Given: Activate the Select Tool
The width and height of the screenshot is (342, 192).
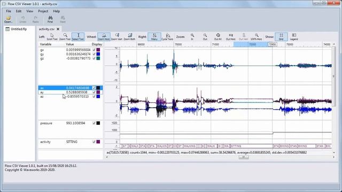Looking at the screenshot, I should pyautogui.click(x=78, y=37).
